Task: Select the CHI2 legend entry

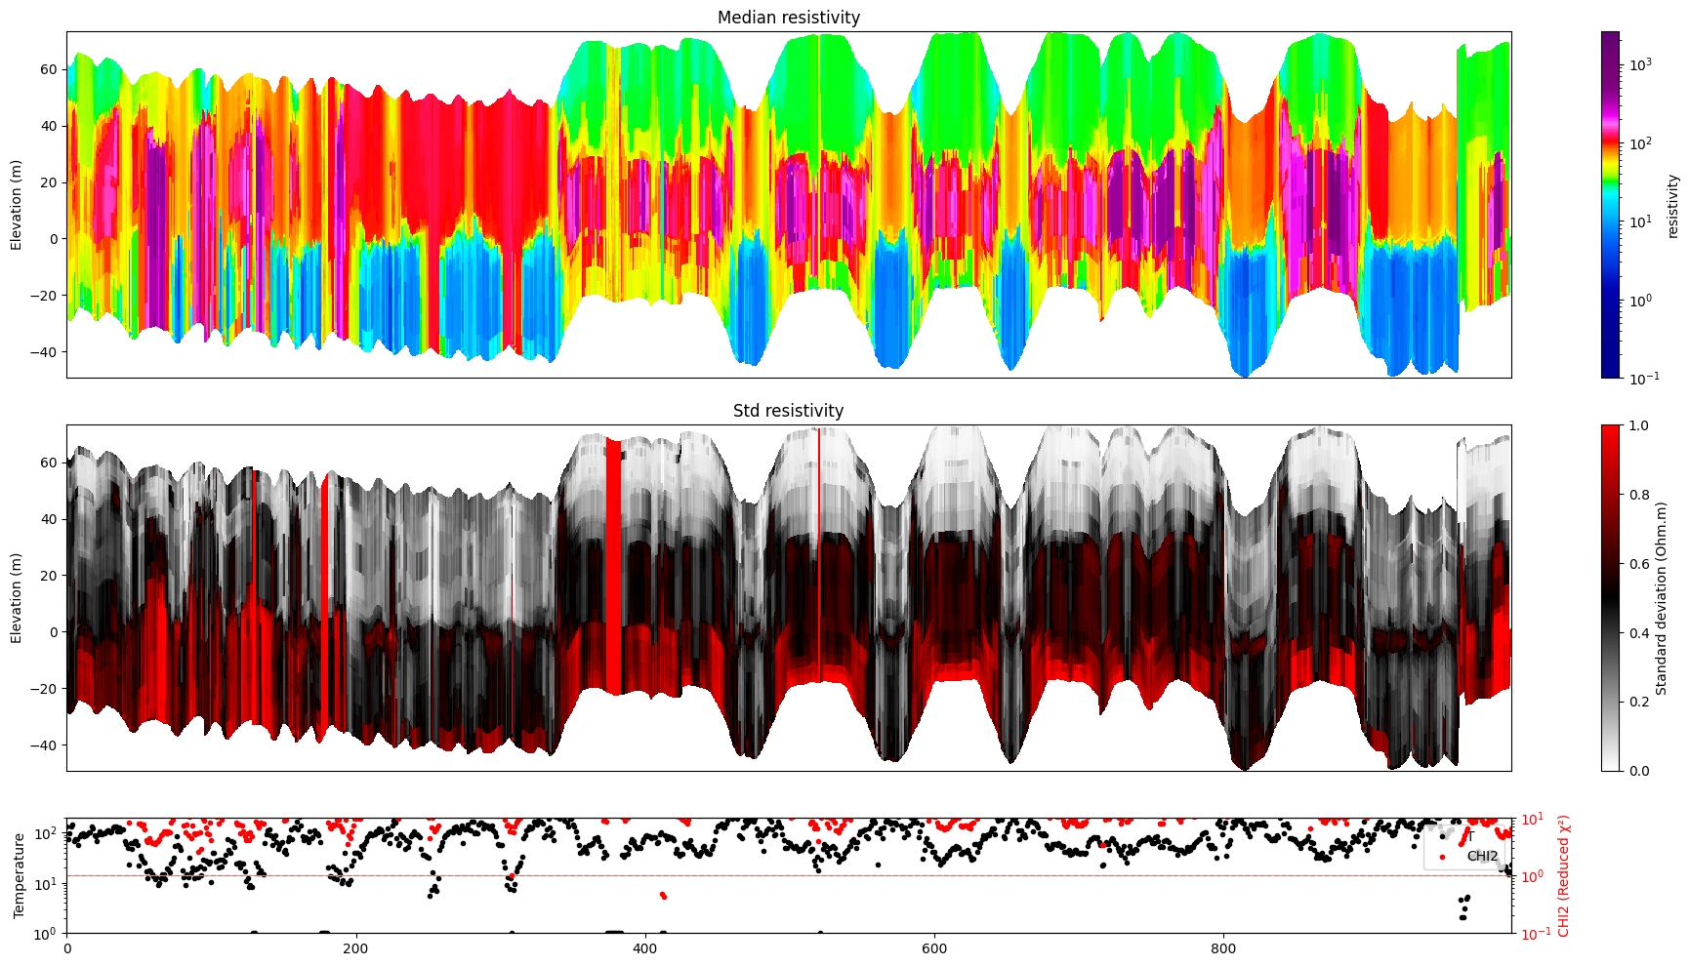Action: pos(1481,856)
